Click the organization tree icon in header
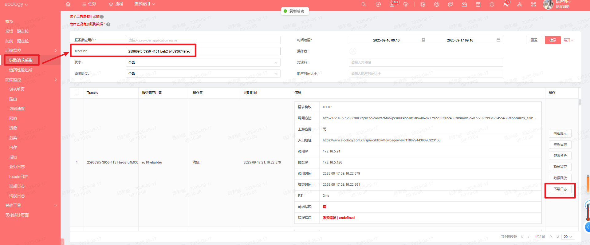The width and height of the screenshot is (590, 245). (x=520, y=4)
